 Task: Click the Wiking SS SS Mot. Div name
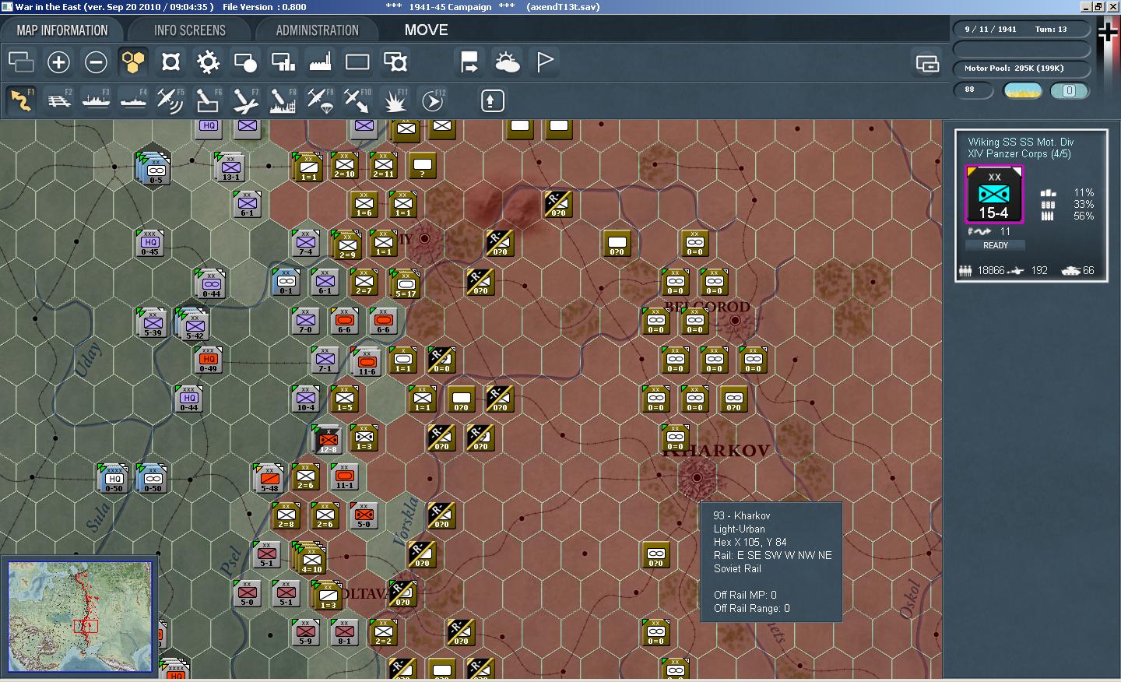1021,142
